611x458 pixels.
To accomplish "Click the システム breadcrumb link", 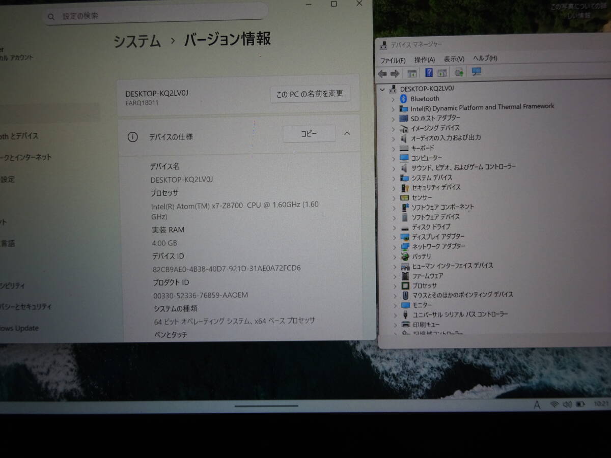I will coord(137,41).
